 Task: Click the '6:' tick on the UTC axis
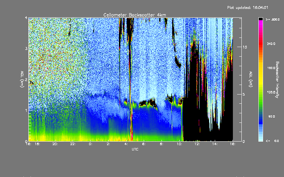click(x=144, y=144)
